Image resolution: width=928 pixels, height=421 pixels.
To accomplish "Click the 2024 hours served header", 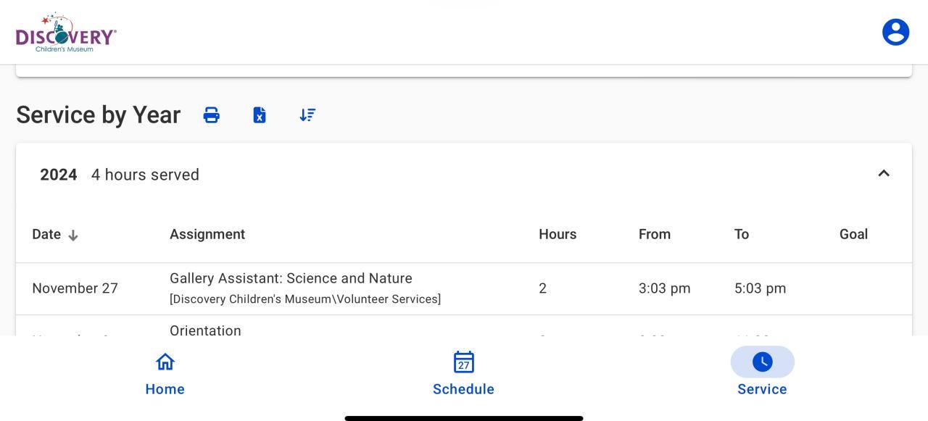I will click(120, 175).
